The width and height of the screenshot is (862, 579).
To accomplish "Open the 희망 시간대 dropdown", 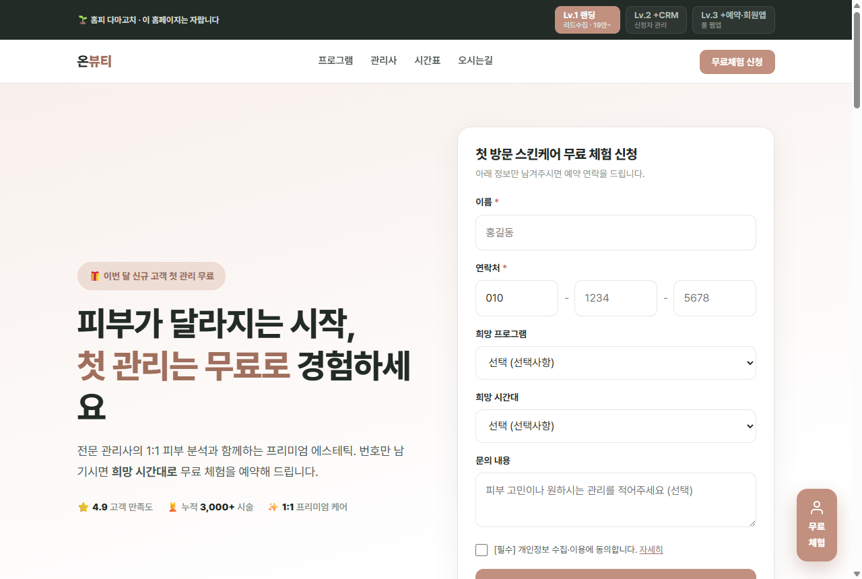I will point(616,426).
